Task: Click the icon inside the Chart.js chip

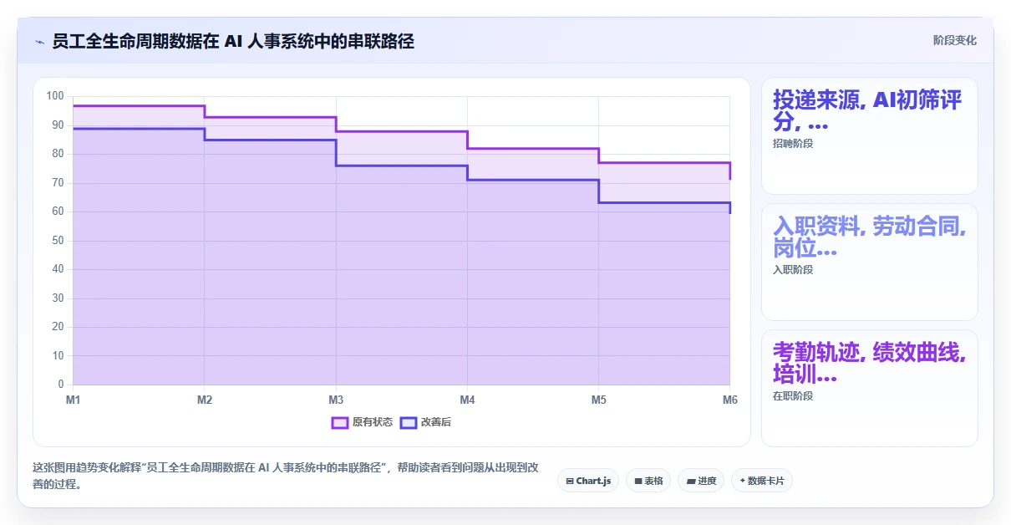Action: click(x=570, y=481)
